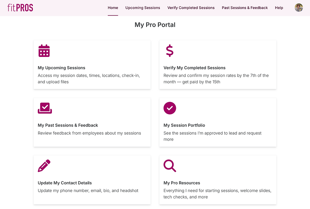Viewport: 310px width, 209px height.
Task: Click the magnifying glass resources icon
Action: [x=170, y=166]
